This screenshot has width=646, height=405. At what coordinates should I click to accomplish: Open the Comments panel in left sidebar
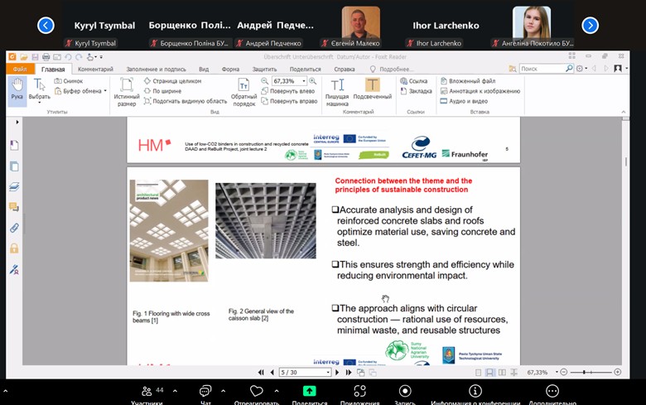[14, 207]
